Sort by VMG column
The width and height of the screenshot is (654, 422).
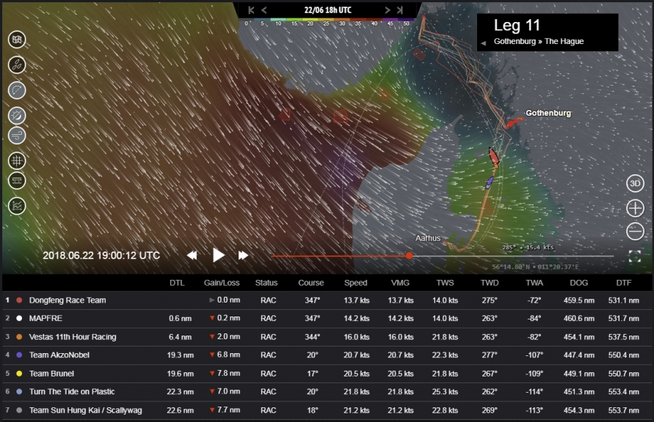(x=400, y=283)
